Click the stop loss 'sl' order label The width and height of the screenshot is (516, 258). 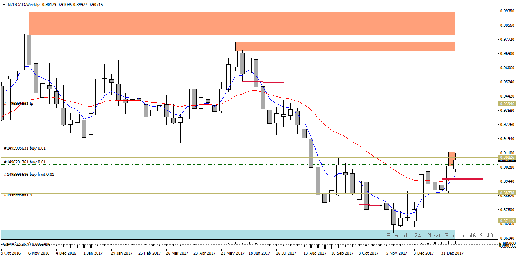18,195
